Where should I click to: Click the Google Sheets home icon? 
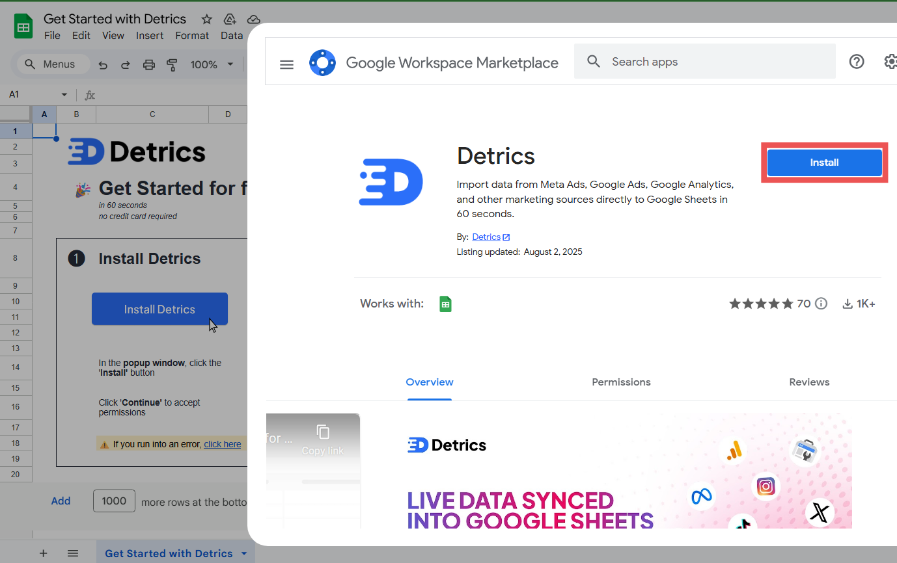(23, 27)
